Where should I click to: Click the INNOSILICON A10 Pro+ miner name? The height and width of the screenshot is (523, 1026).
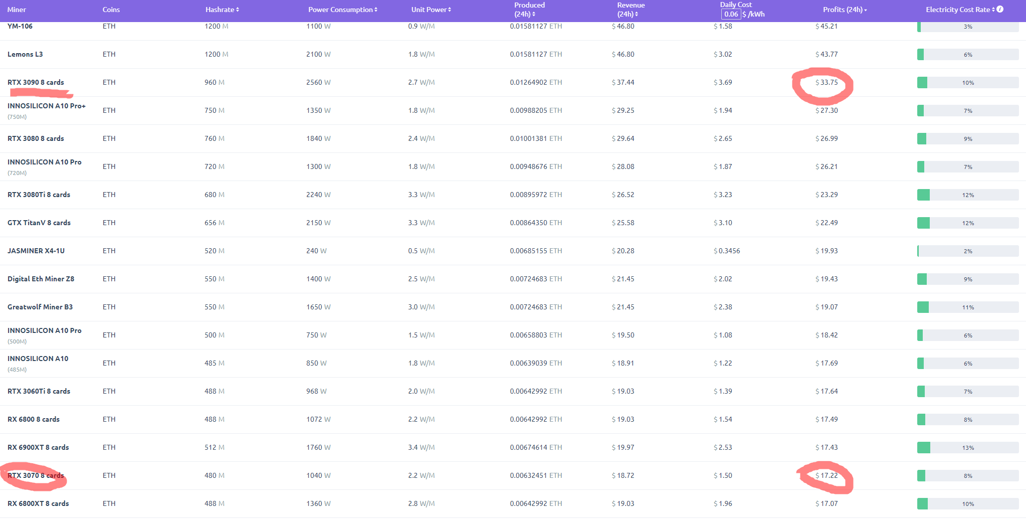click(x=47, y=106)
